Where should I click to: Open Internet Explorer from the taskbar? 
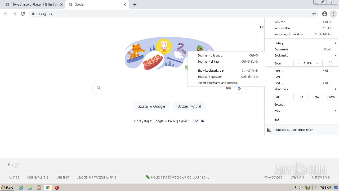[21, 188]
